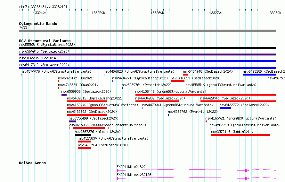Select the blue nsv1032205 variant bar

pos(147,61)
